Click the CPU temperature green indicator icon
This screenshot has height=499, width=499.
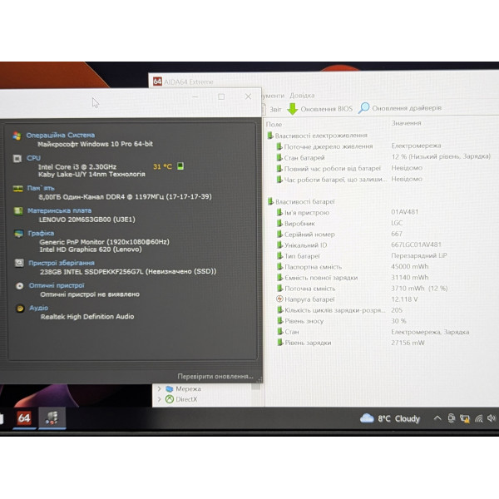pyautogui.click(x=180, y=166)
